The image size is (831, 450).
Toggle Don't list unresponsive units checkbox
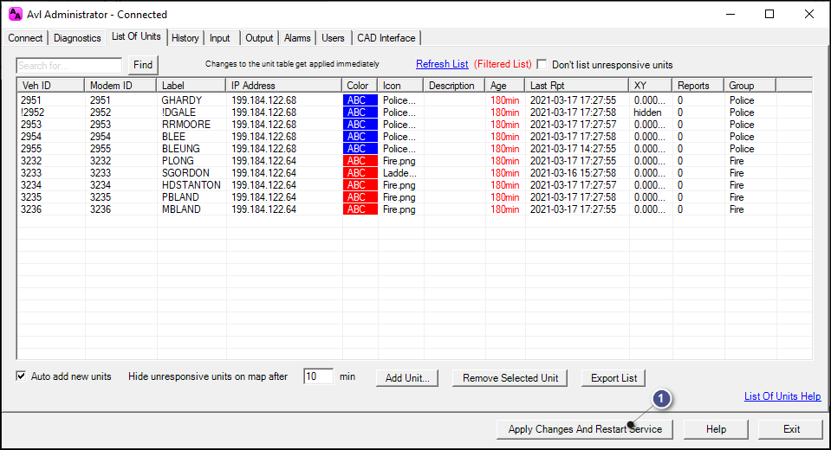(542, 65)
